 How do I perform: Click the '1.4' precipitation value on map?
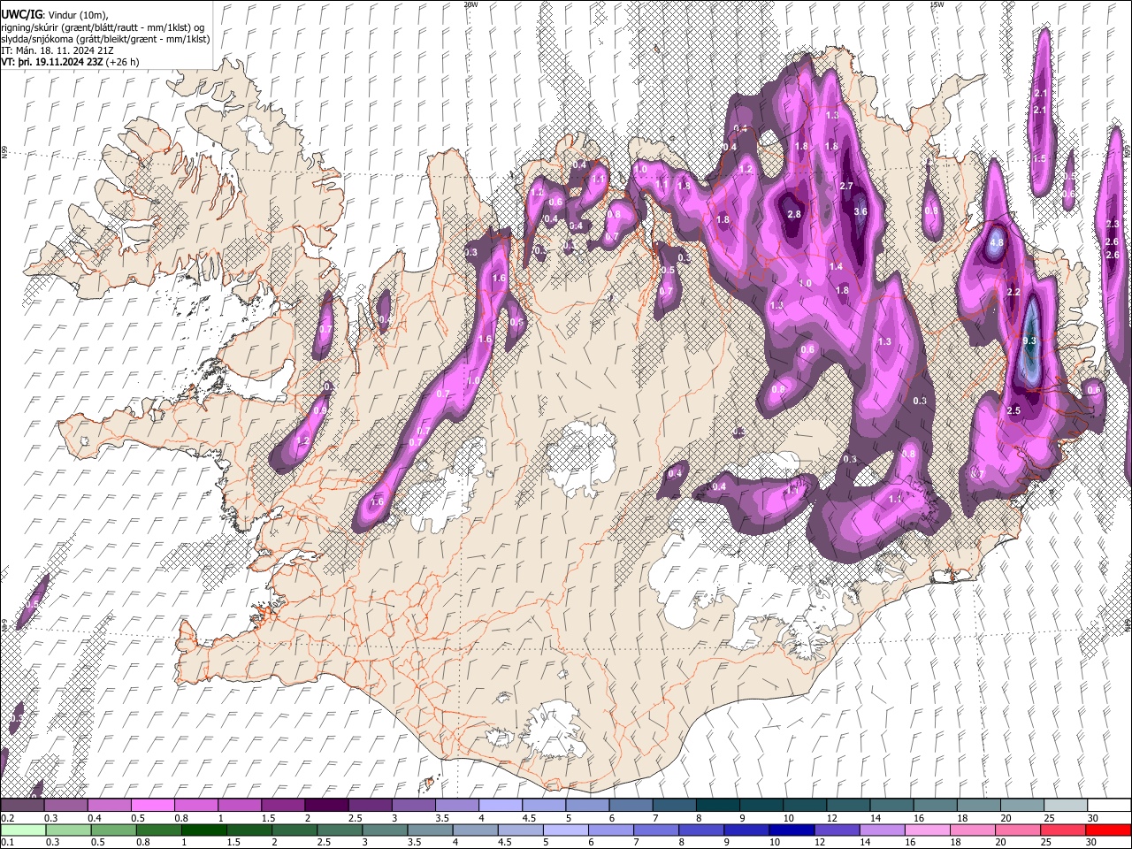point(836,266)
